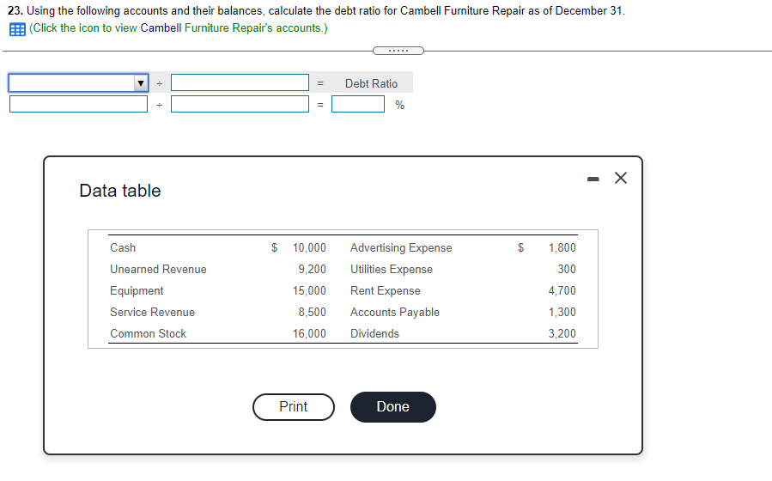Click the 300 Utilities Expense balance
The image size is (772, 481).
tap(567, 270)
